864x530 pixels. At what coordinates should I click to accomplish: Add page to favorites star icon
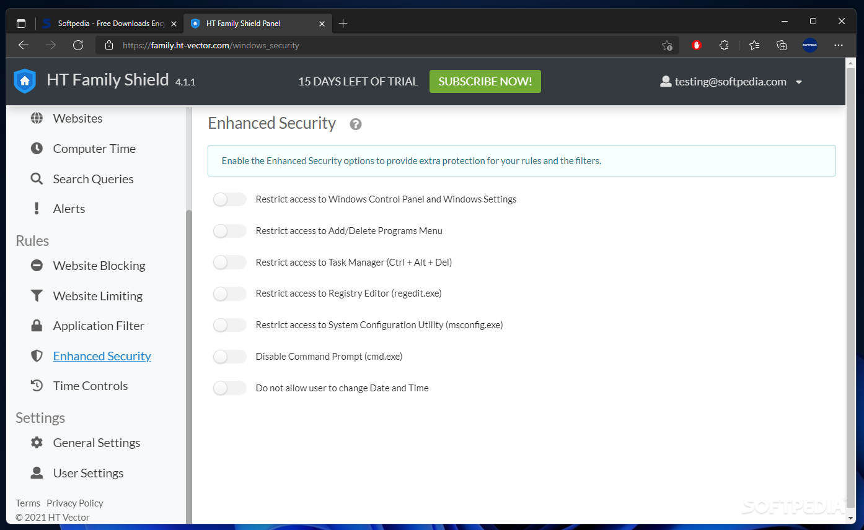(667, 45)
